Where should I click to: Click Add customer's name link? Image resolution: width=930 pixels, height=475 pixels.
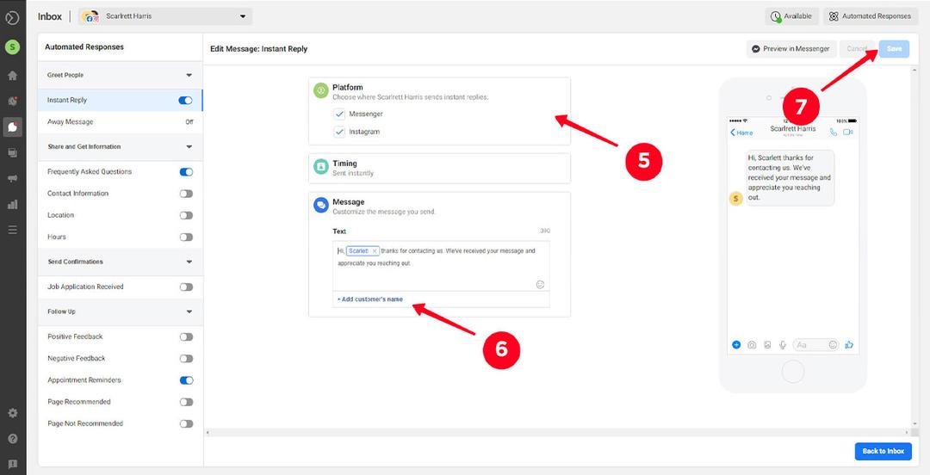pyautogui.click(x=370, y=299)
